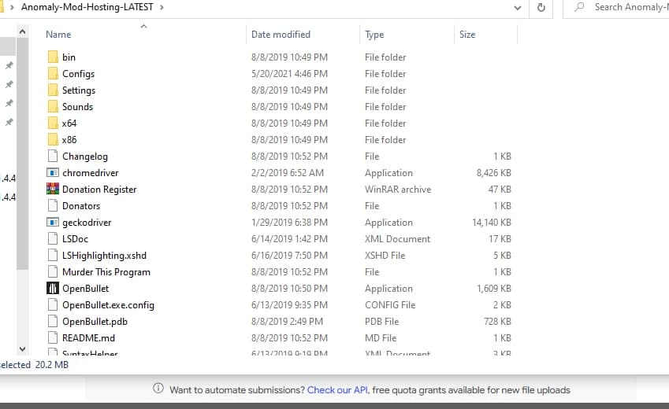Select the Murder This Program name
This screenshot has height=409, width=669.
(x=106, y=272)
